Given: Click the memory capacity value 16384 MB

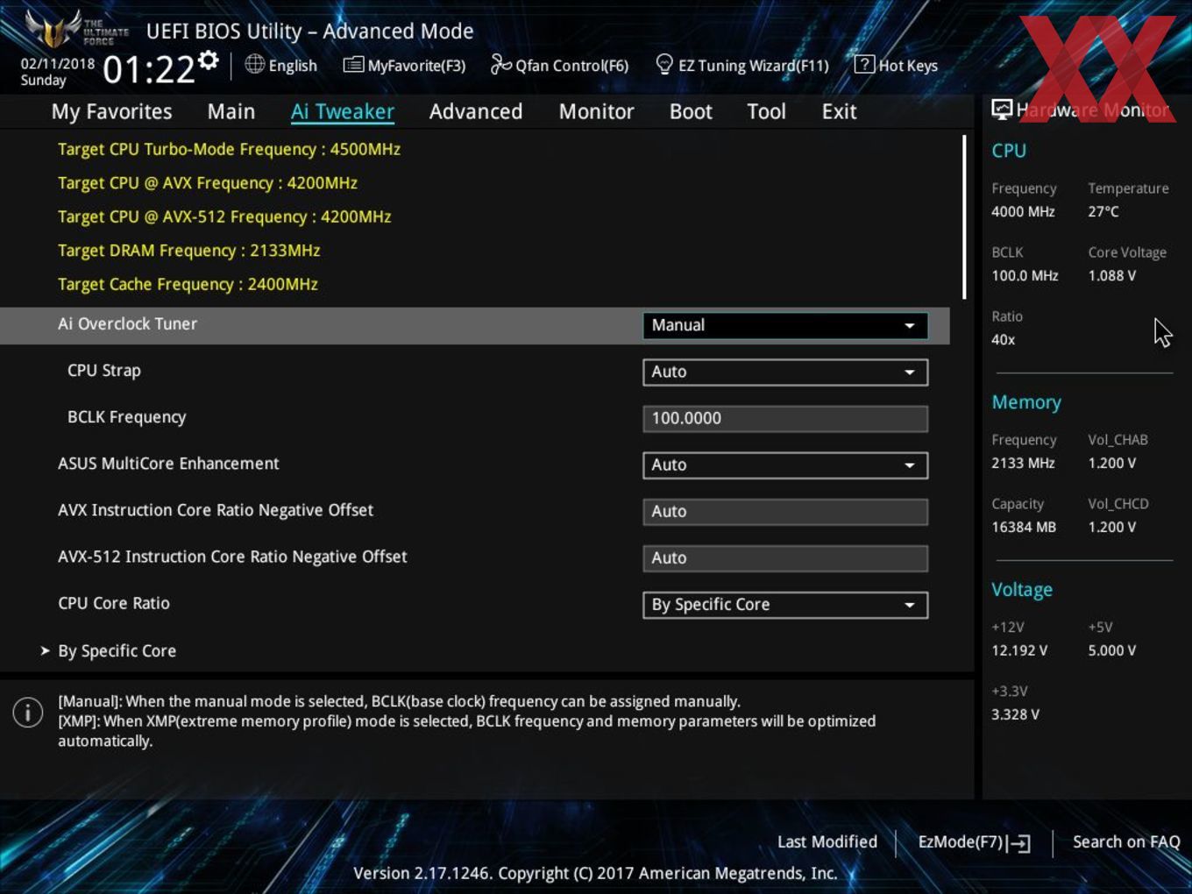Looking at the screenshot, I should tap(1024, 527).
